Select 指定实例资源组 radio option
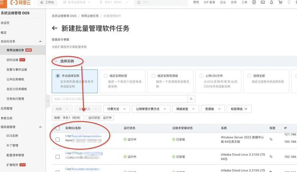297x172 pixels. (154, 76)
